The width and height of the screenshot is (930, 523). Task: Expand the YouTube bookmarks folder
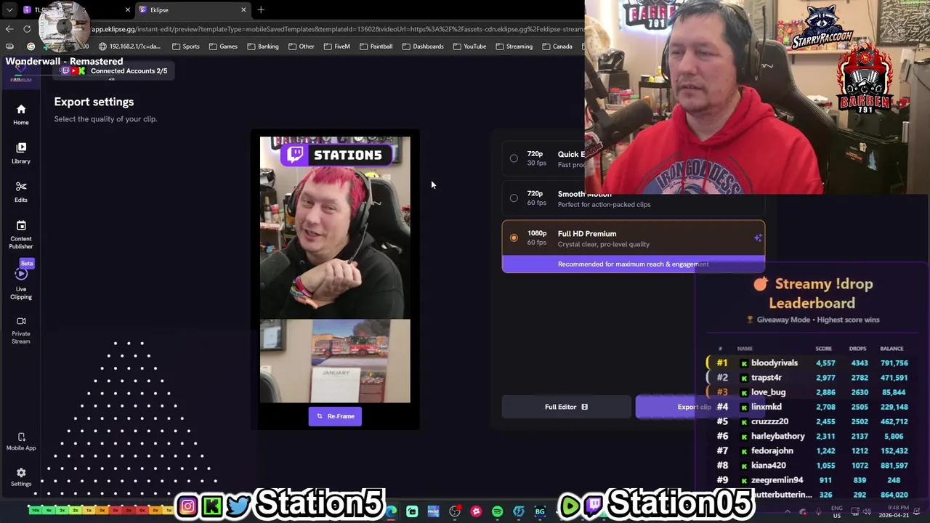(469, 46)
